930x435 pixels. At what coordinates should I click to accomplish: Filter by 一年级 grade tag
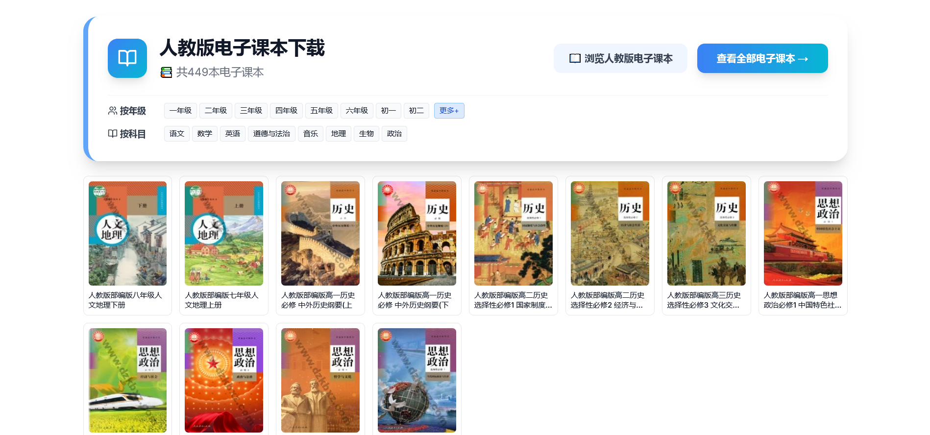tap(180, 111)
